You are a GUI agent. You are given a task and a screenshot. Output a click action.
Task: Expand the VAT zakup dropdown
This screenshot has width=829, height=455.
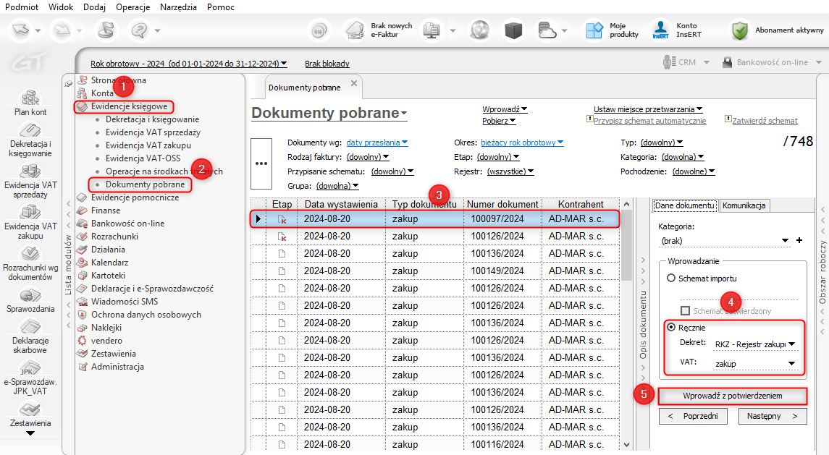click(x=791, y=364)
